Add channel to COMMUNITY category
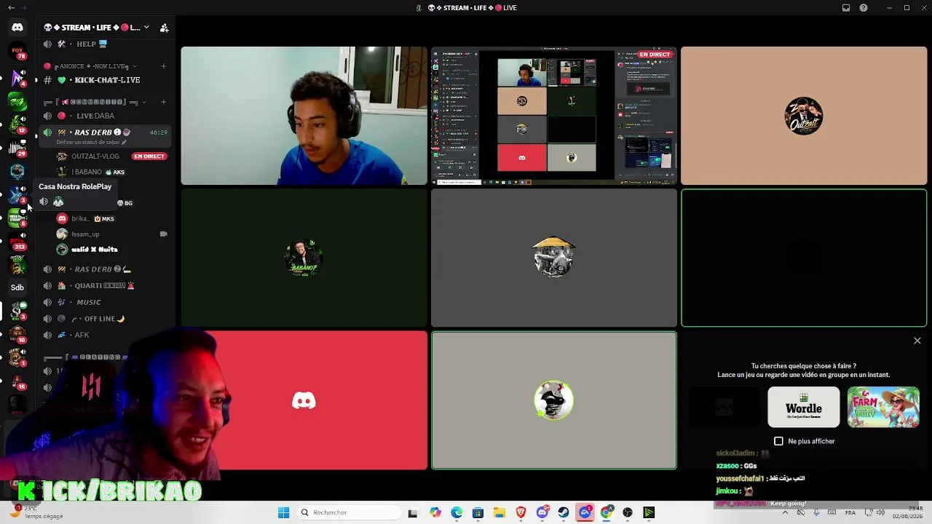The width and height of the screenshot is (932, 524). [163, 102]
